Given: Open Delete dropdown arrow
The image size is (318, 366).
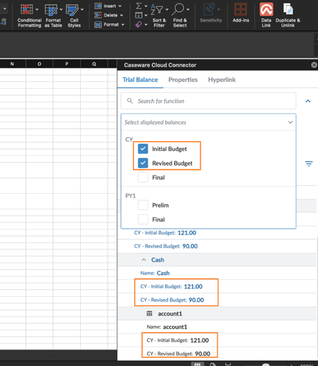Looking at the screenshot, I should (121, 15).
